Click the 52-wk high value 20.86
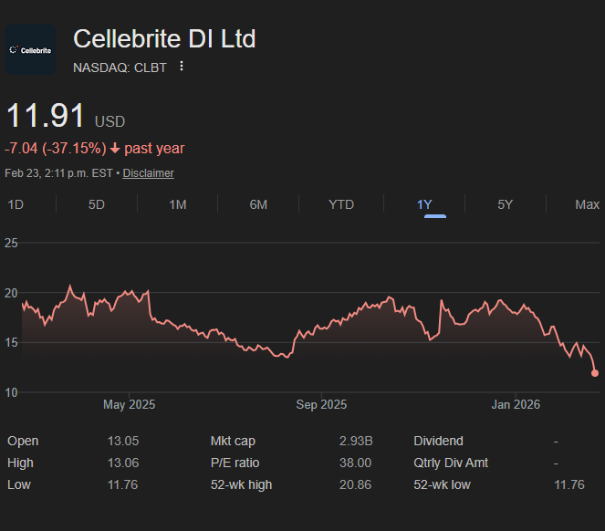 click(x=355, y=485)
